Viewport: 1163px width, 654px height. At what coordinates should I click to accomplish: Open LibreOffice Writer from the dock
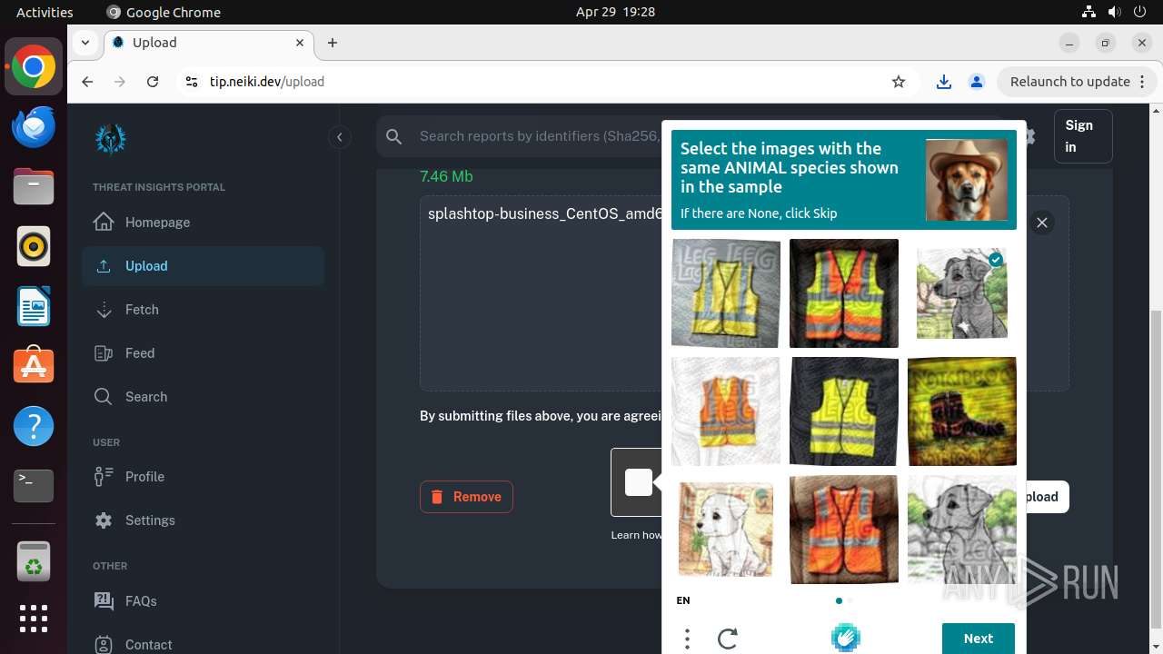34,307
